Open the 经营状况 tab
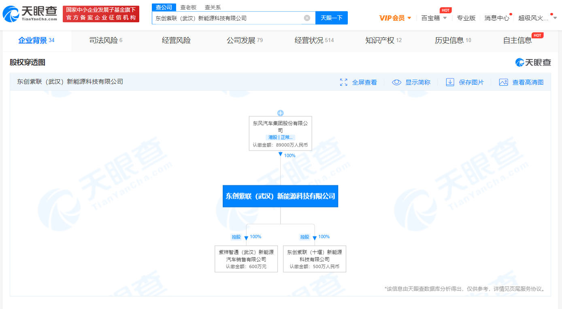The image size is (562, 309). pos(314,40)
